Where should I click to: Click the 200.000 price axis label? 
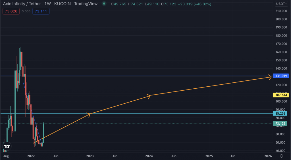[x=281, y=19]
